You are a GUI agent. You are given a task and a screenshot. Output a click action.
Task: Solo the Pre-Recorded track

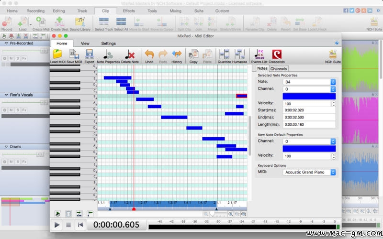18,58
